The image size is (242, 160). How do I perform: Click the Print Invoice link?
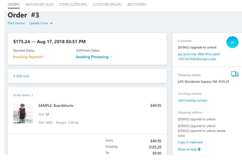[x=16, y=23]
